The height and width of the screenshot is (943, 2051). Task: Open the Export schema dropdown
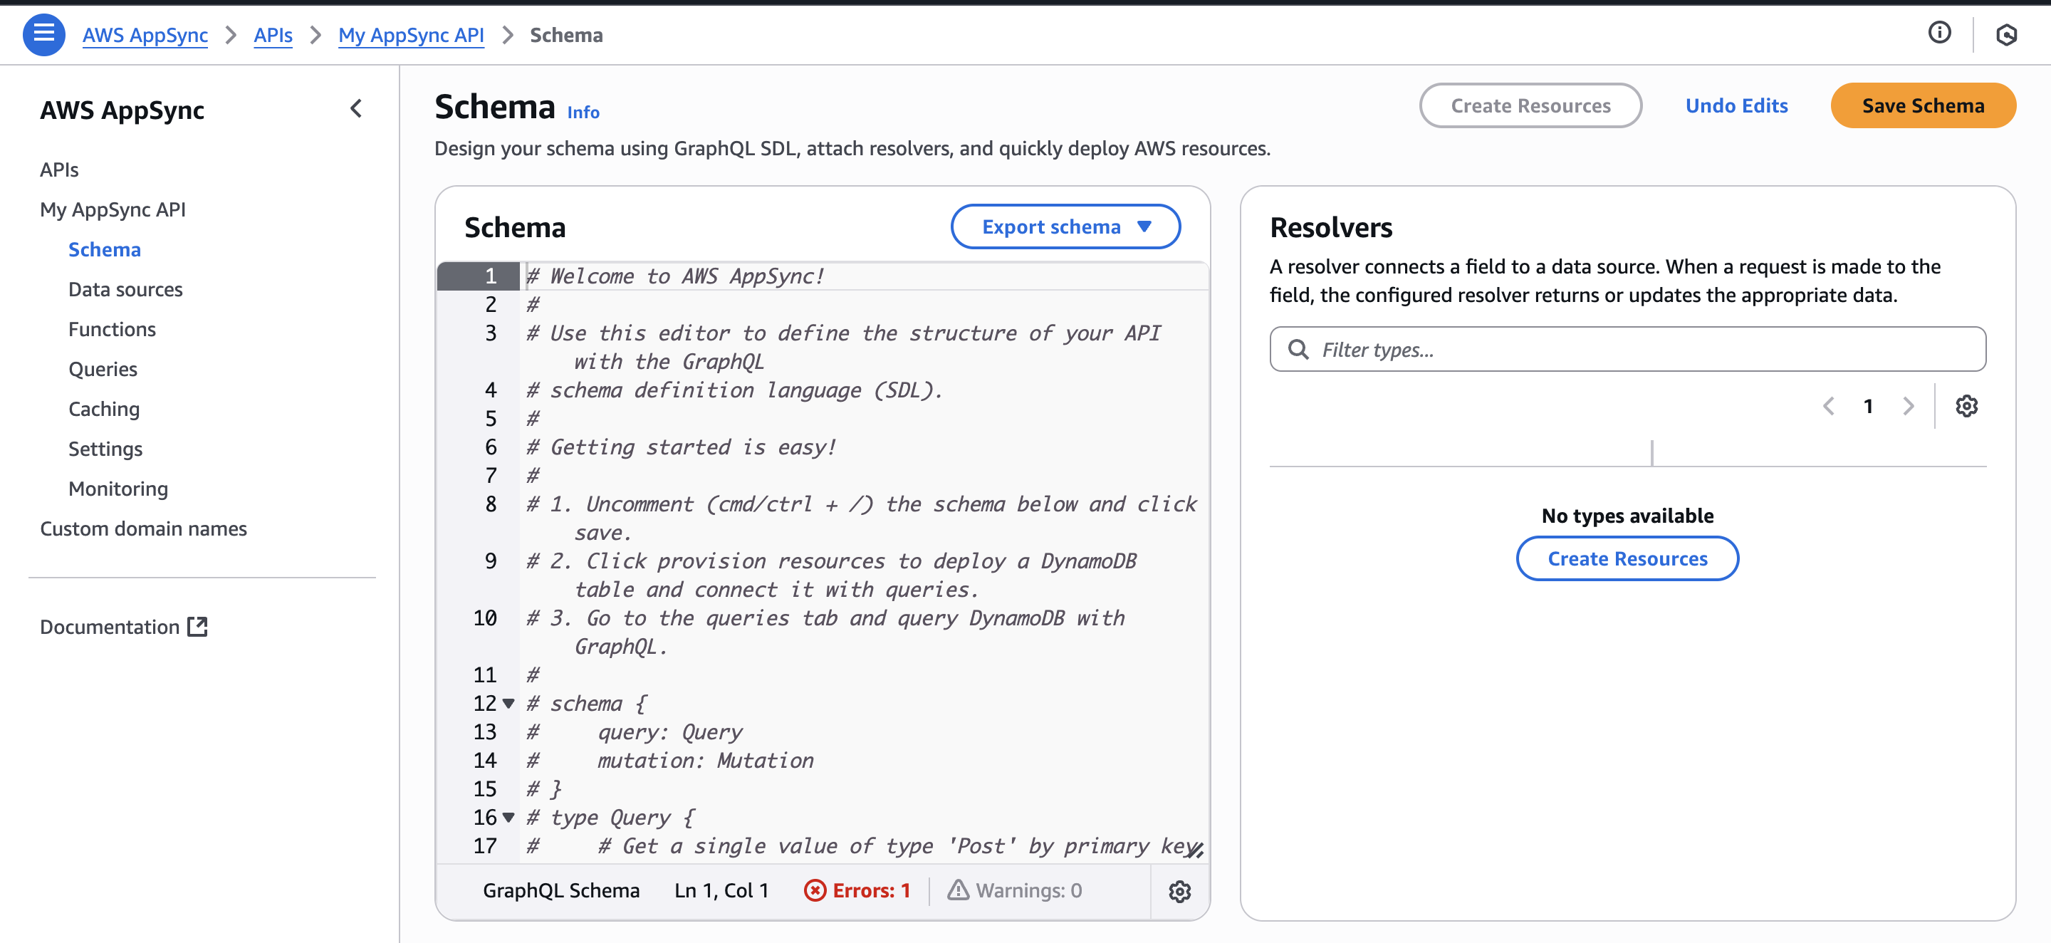click(x=1065, y=227)
